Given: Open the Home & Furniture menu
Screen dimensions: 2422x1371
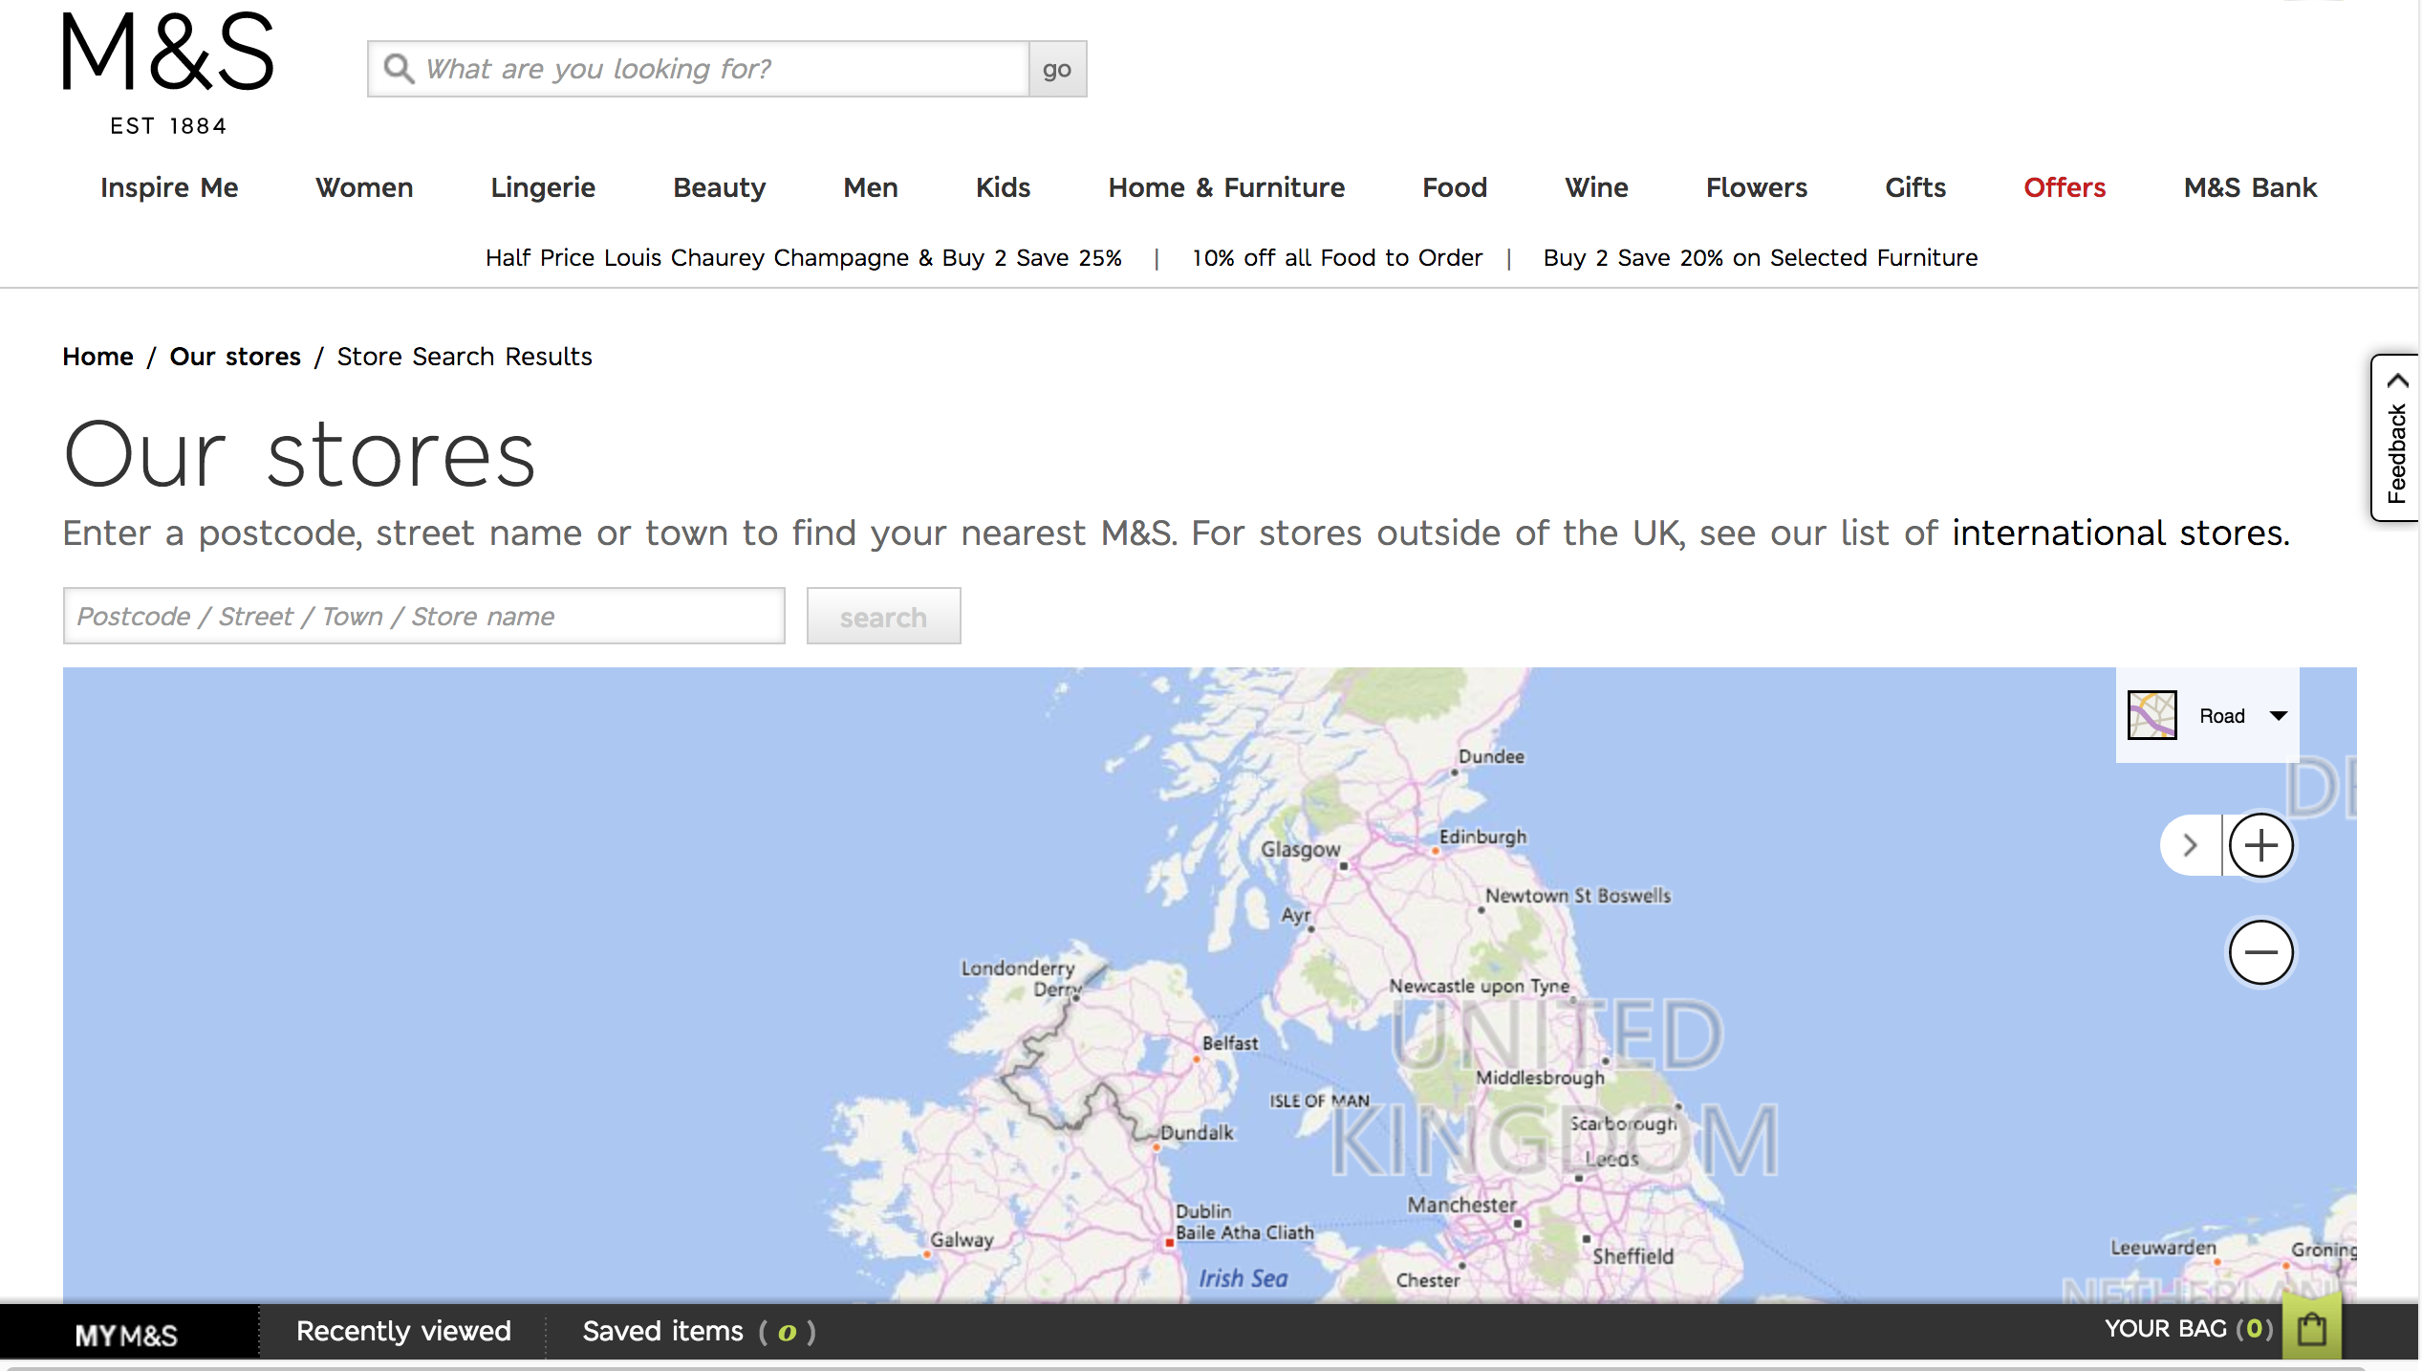Looking at the screenshot, I should pos(1226,187).
